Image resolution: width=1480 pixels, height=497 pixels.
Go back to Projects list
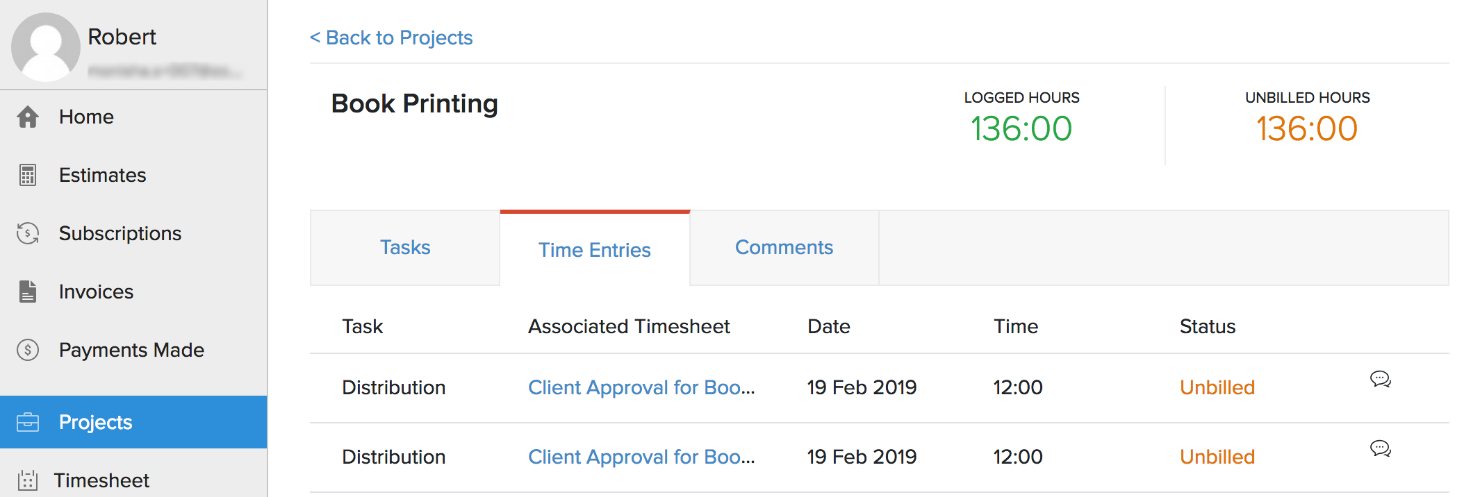391,37
